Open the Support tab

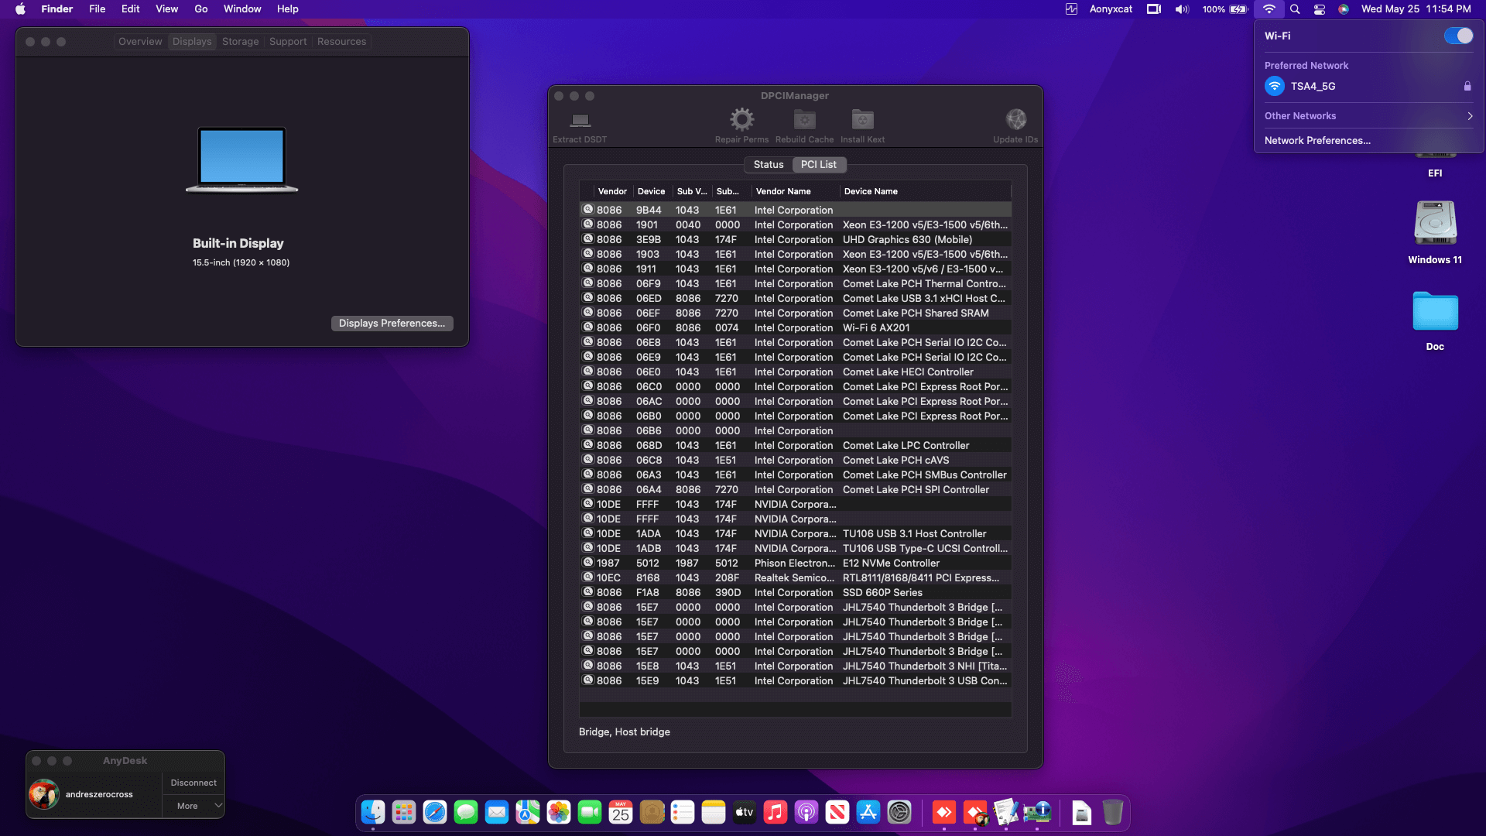[x=288, y=42]
